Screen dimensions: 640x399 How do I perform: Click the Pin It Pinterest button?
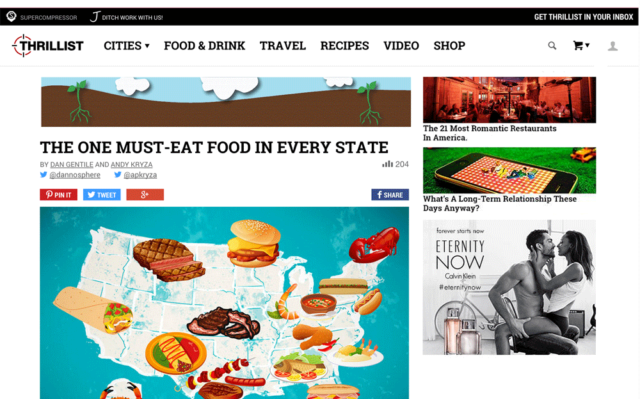point(58,195)
